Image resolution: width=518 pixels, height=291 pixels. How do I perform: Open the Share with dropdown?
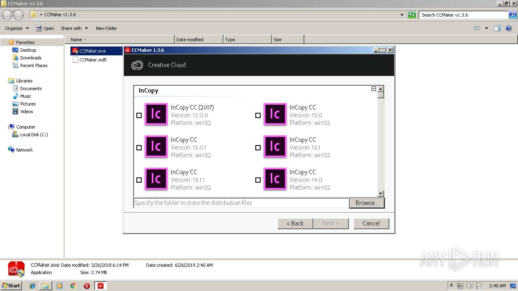point(74,28)
